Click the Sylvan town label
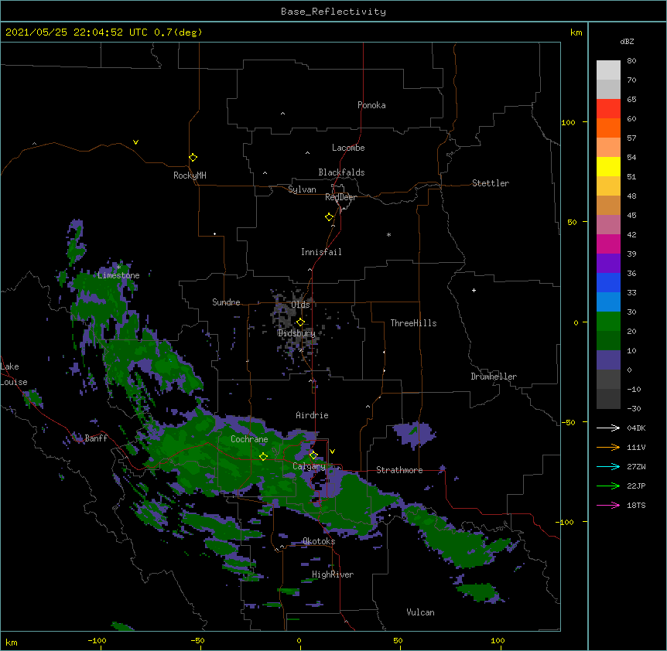 click(x=302, y=189)
